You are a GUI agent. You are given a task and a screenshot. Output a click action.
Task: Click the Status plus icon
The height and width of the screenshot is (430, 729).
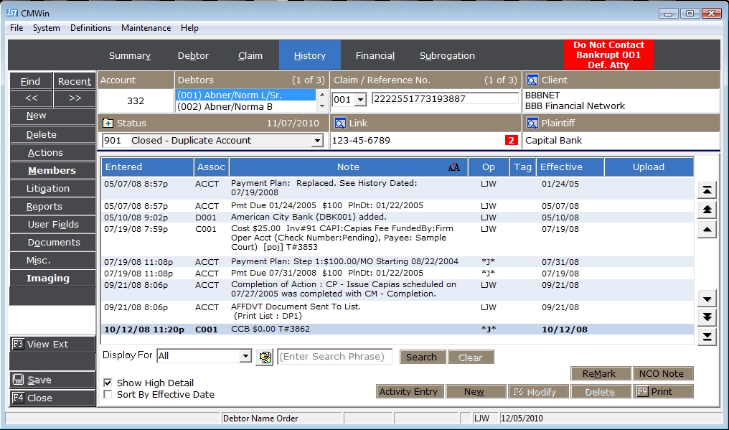[108, 123]
